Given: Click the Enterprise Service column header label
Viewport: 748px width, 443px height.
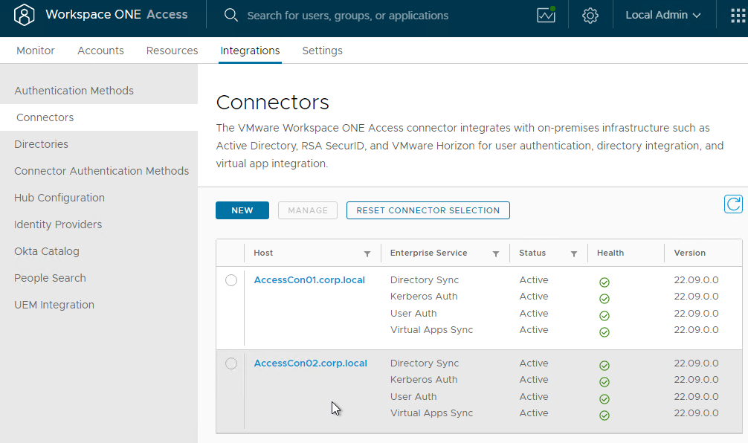Looking at the screenshot, I should coord(428,253).
